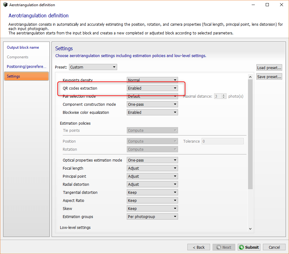Click Load preset button
This screenshot has height=254, width=289.
269,68
